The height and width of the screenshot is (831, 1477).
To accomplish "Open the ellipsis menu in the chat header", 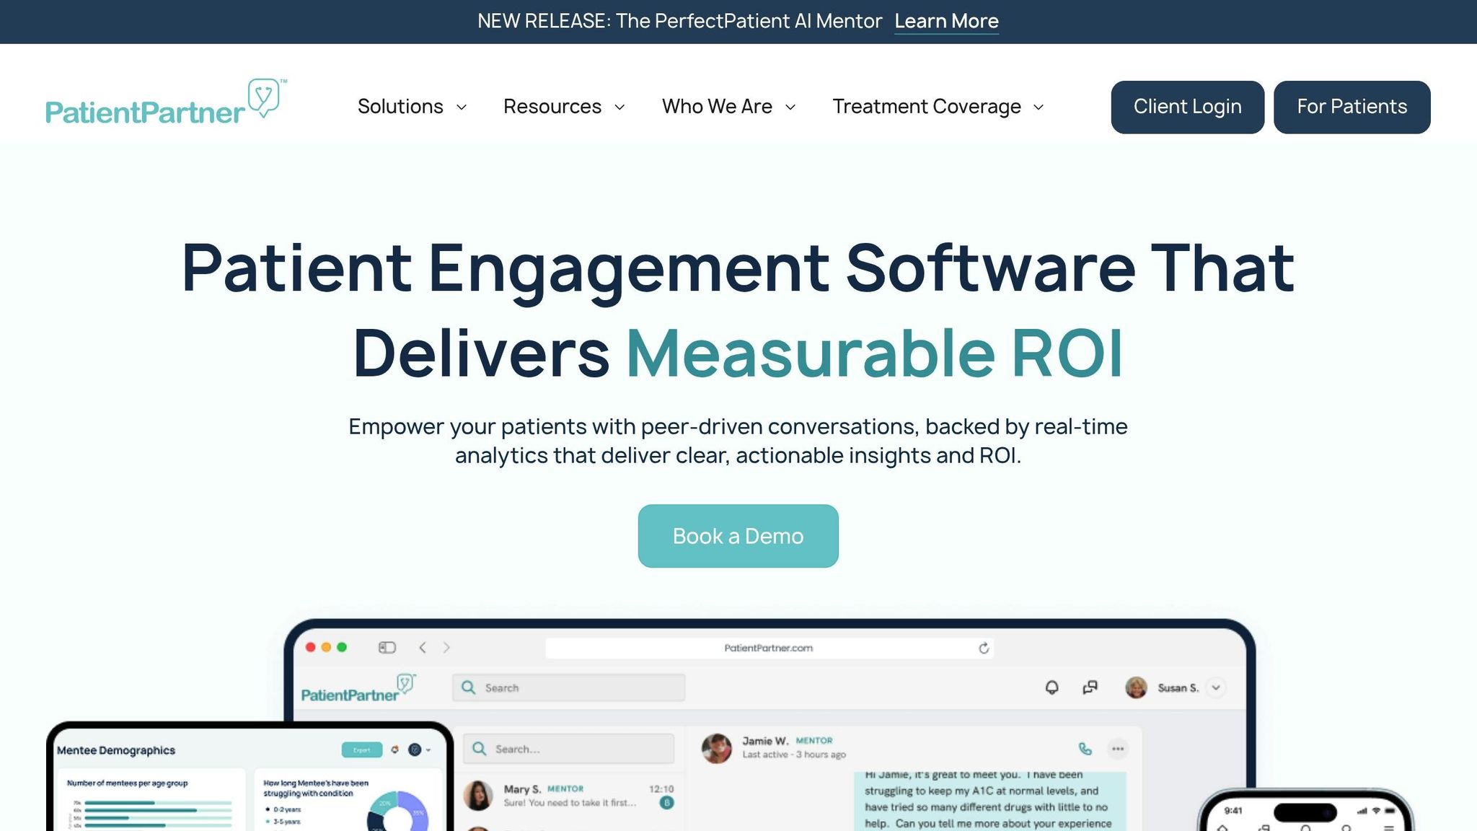I will 1117,749.
